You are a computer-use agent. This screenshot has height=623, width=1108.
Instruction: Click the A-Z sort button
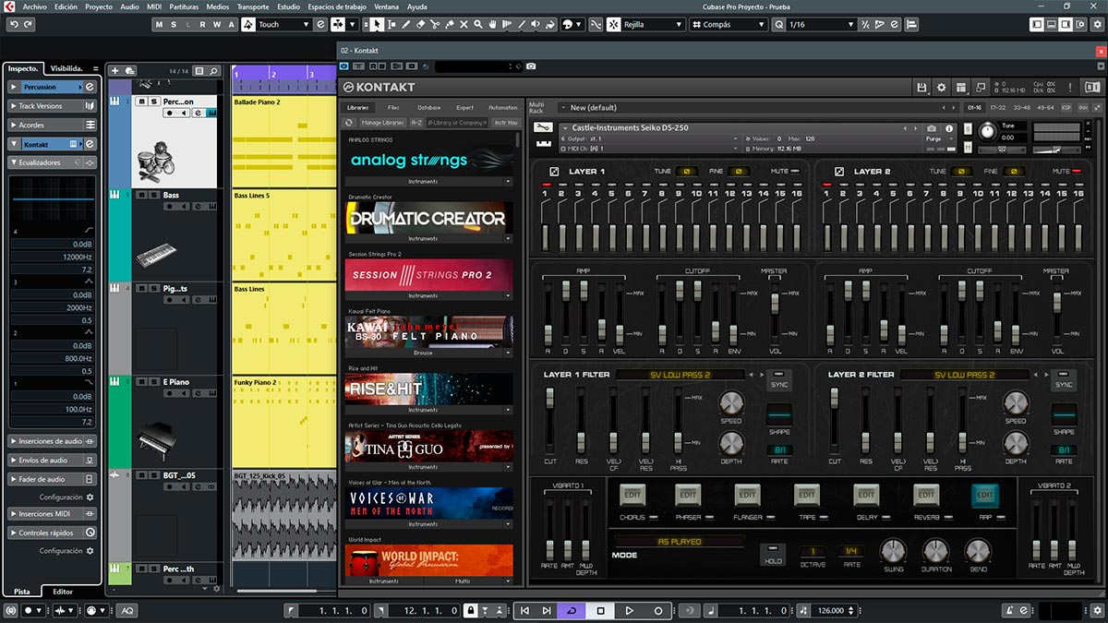click(416, 123)
